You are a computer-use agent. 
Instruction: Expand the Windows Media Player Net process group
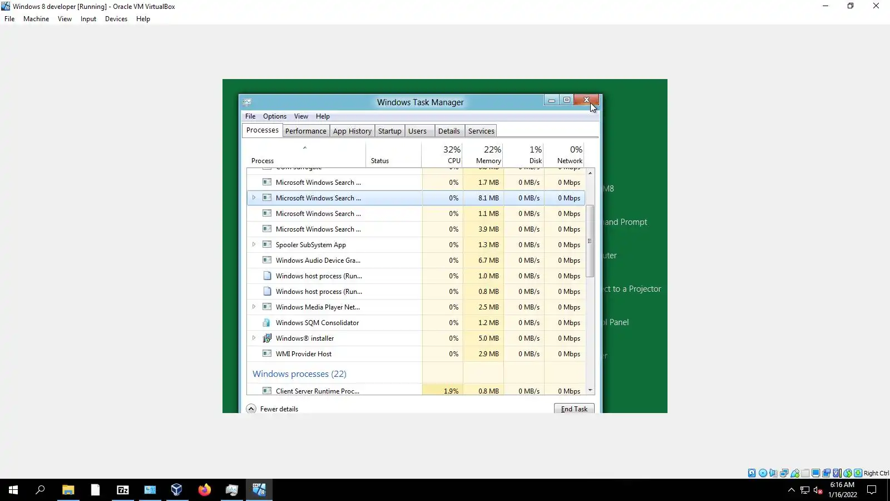(254, 307)
